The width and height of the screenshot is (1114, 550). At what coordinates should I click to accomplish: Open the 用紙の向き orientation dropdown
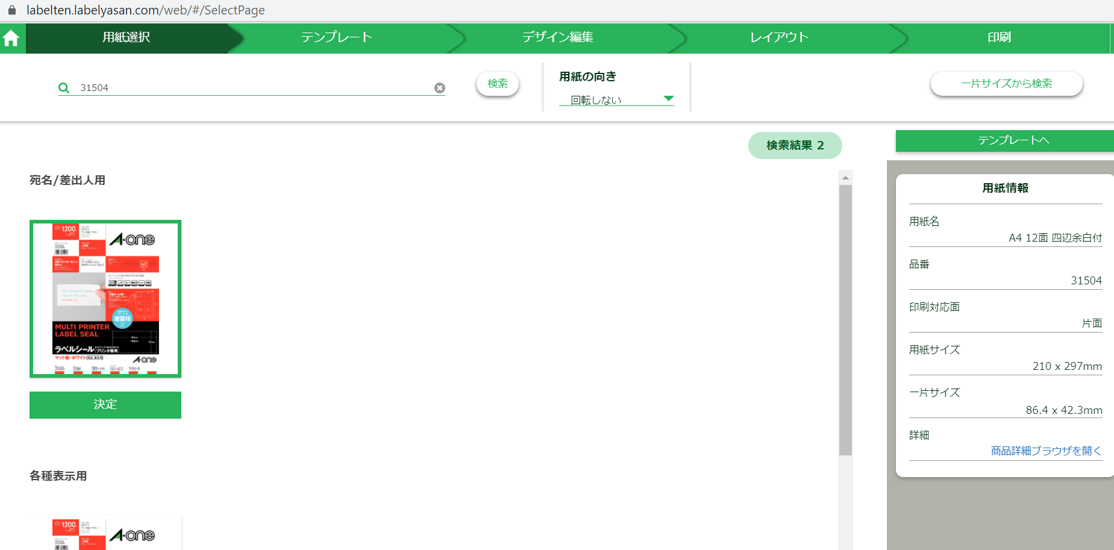616,99
